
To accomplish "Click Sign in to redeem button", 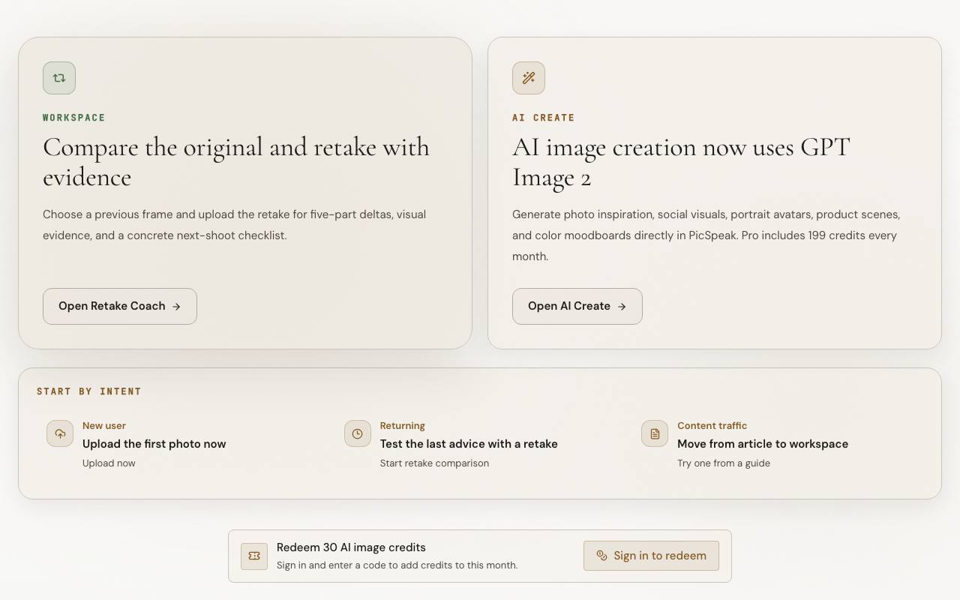I will click(x=651, y=556).
